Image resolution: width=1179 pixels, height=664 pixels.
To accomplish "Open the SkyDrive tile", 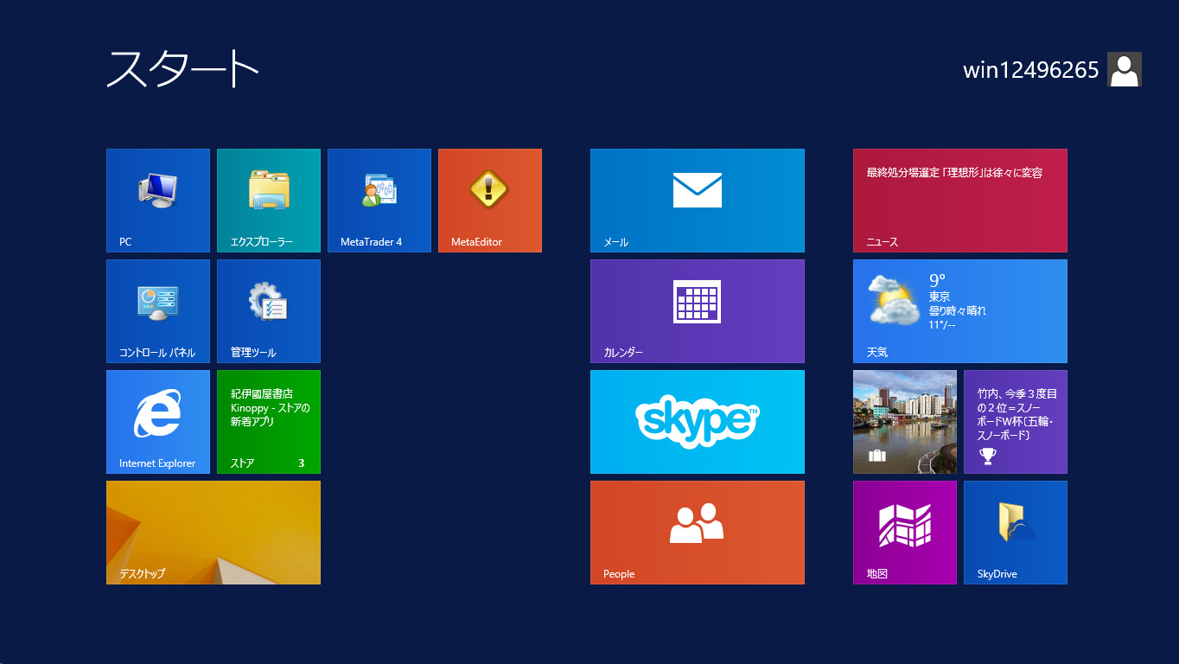I will click(1016, 533).
